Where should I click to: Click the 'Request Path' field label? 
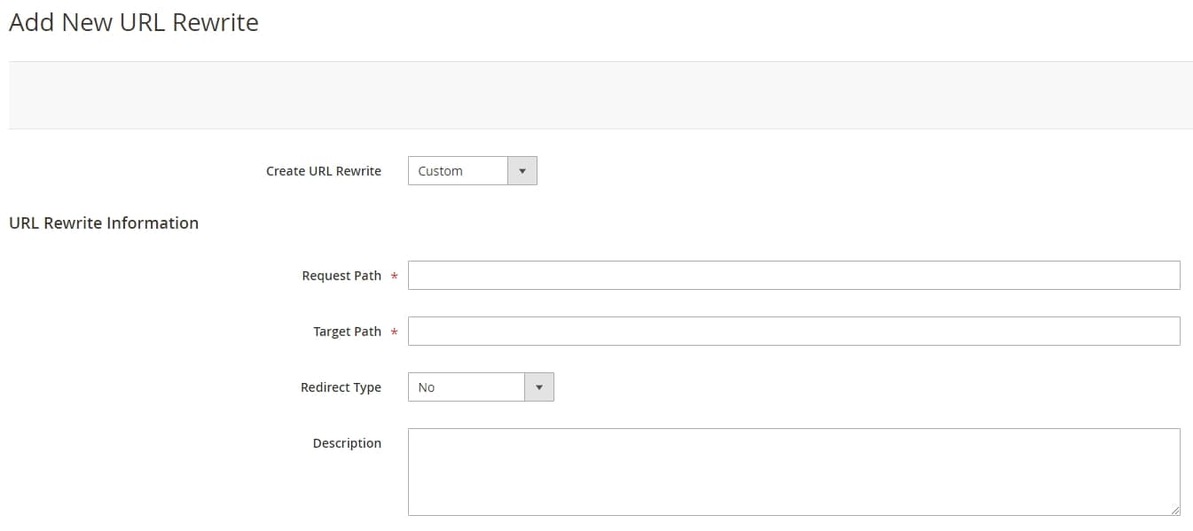pos(341,276)
